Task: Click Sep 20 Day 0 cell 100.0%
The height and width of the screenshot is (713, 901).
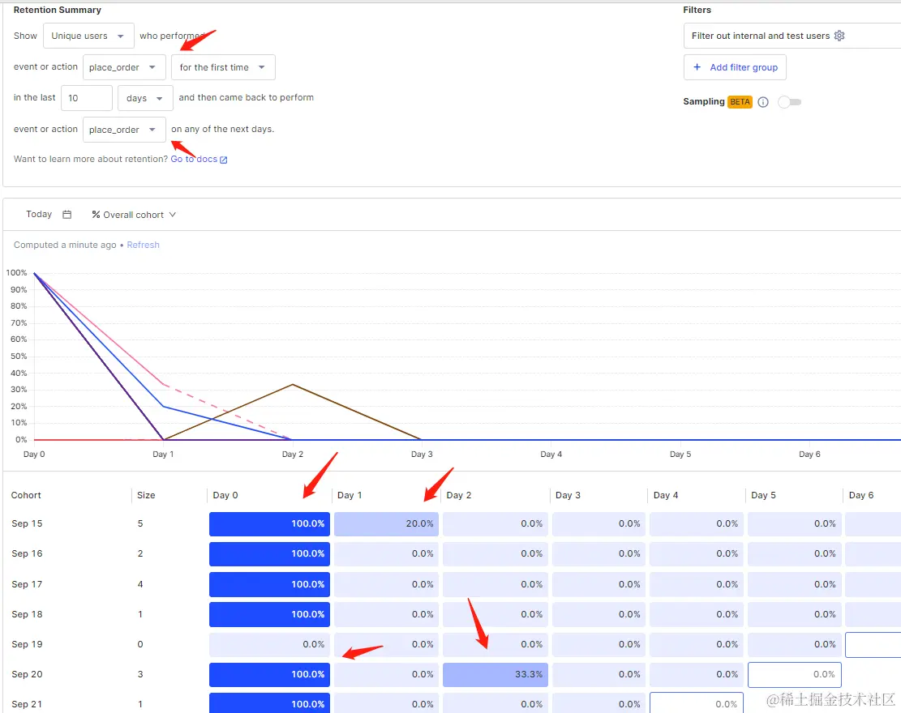Action: [269, 675]
